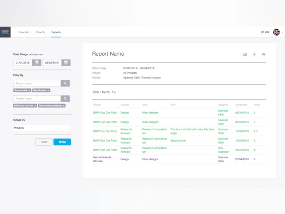
Task: Open the end date calendar picker
Action: click(x=66, y=63)
